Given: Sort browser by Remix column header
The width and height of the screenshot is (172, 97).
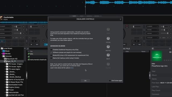Looking at the screenshot, I should click(143, 51).
